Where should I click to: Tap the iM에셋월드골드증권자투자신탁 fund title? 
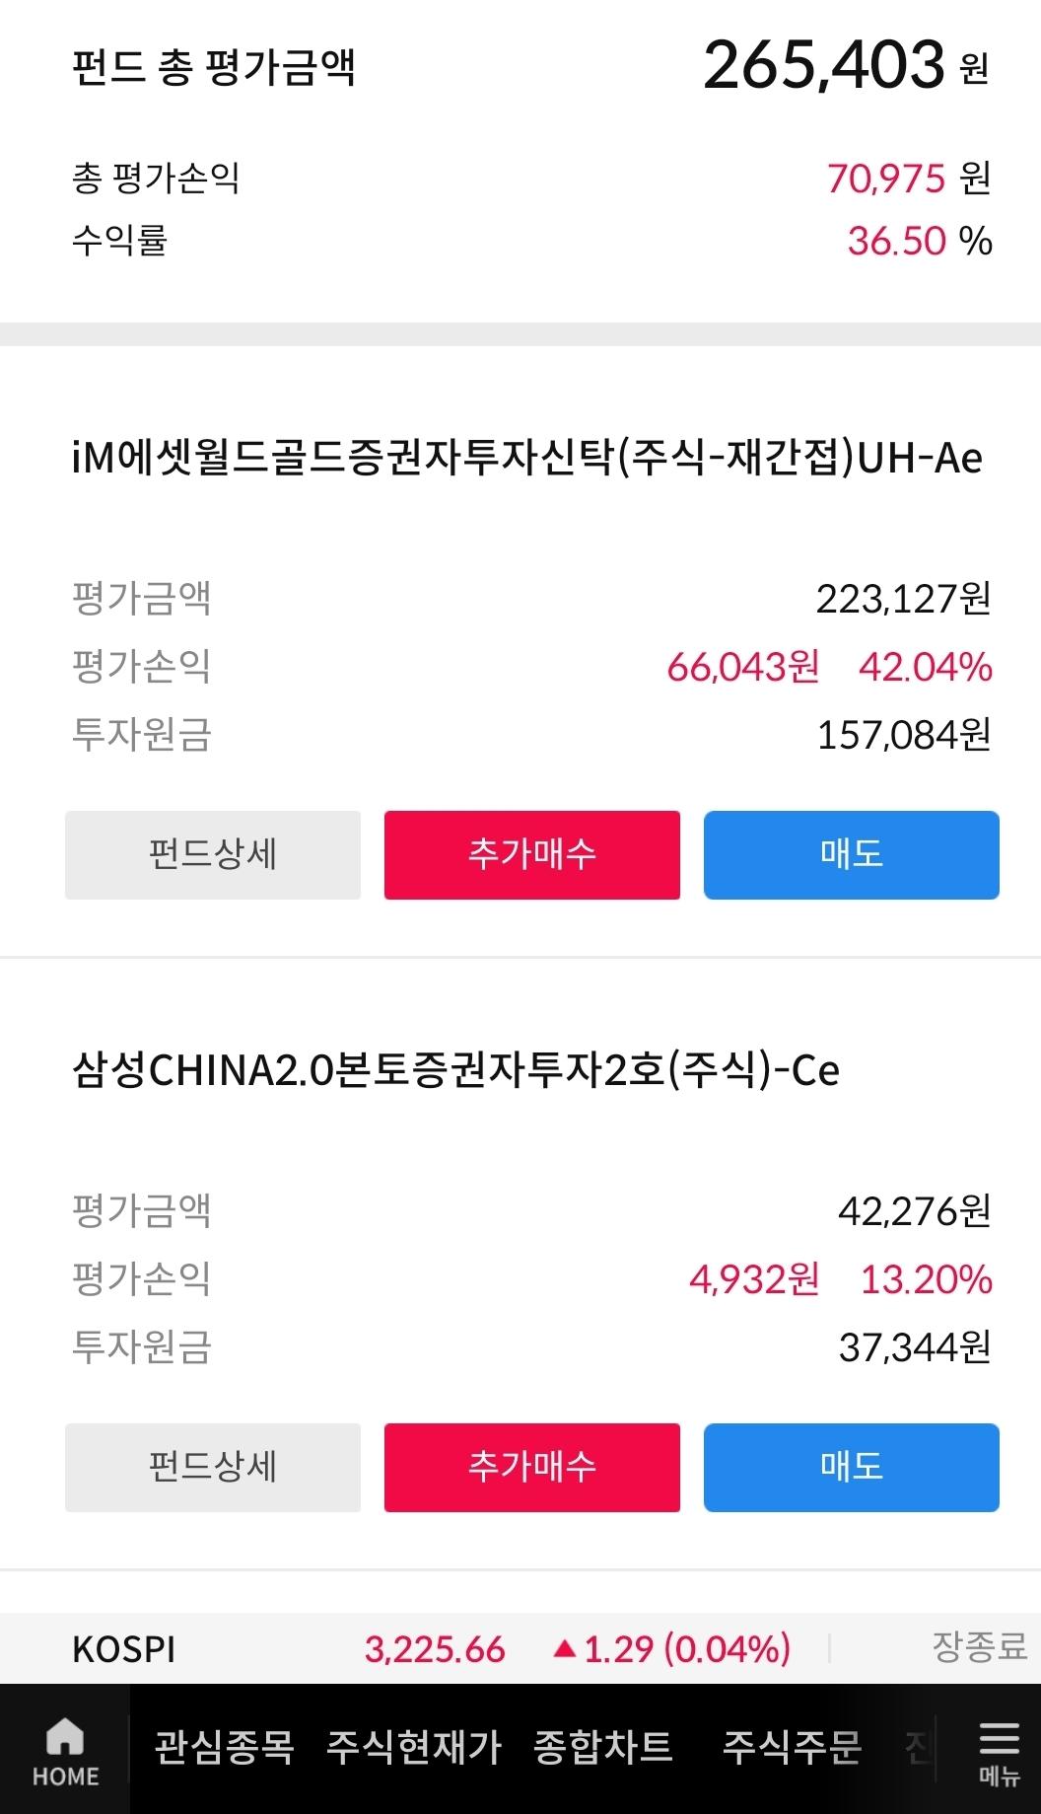(x=526, y=459)
